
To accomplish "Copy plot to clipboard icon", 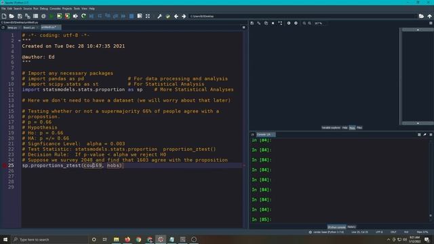I will click(266, 23).
